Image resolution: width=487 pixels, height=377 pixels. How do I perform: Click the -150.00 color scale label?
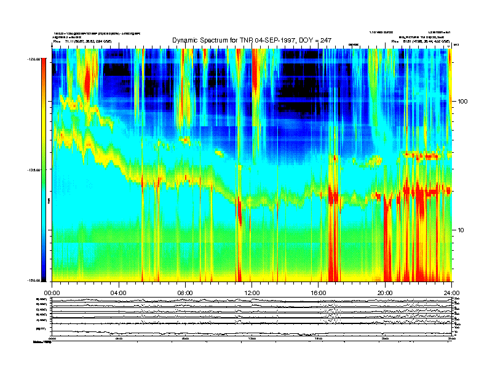34,280
